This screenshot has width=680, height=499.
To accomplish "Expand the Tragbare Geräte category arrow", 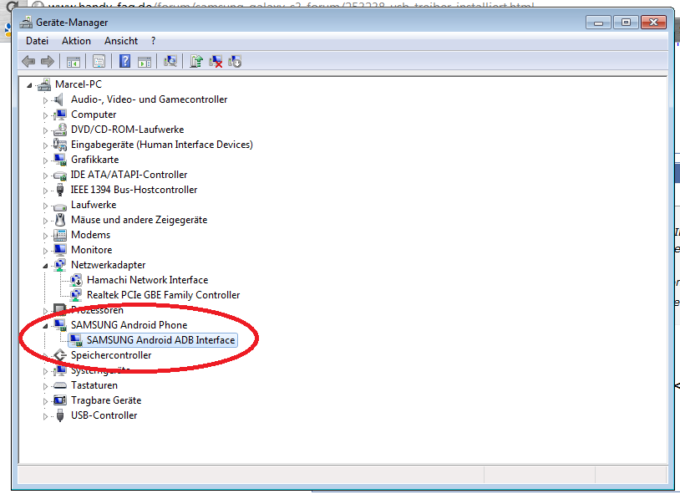I will [x=45, y=401].
